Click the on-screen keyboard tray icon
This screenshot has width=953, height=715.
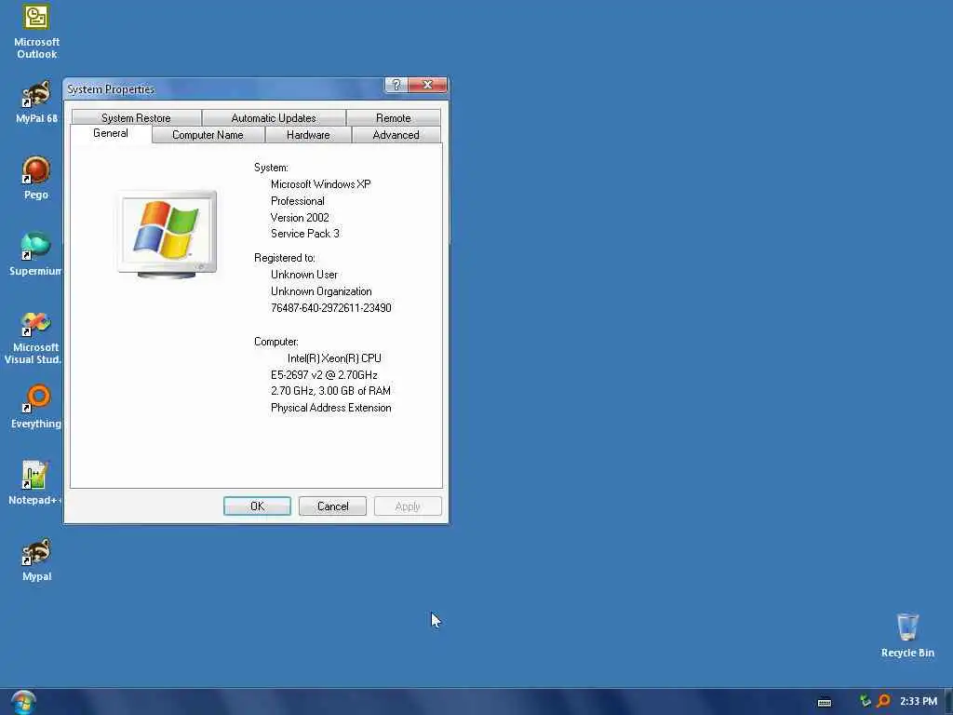click(x=825, y=702)
